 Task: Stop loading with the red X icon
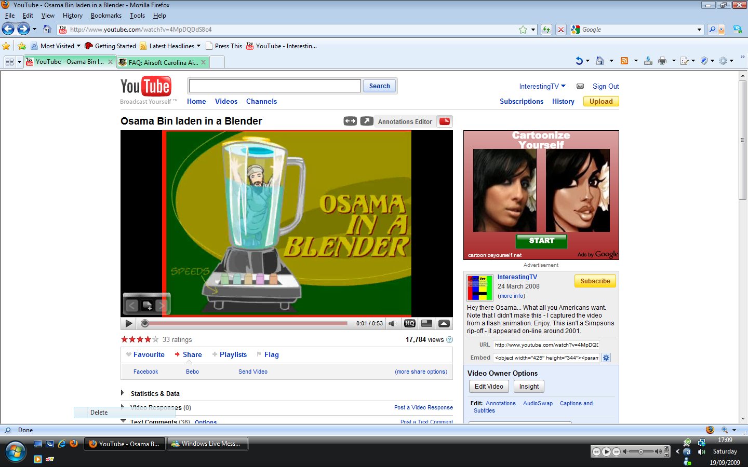click(x=561, y=30)
